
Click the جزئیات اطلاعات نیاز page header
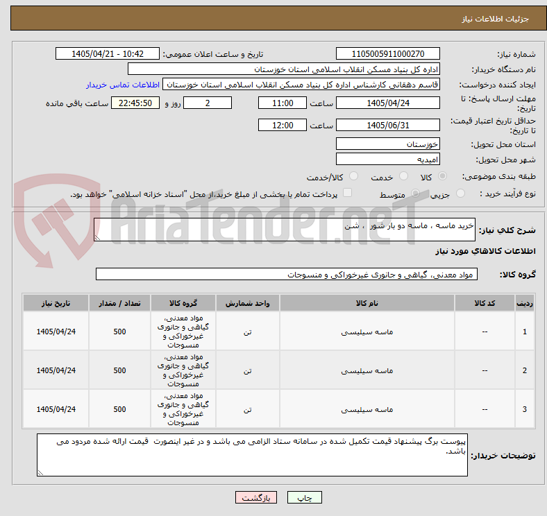pyautogui.click(x=496, y=19)
